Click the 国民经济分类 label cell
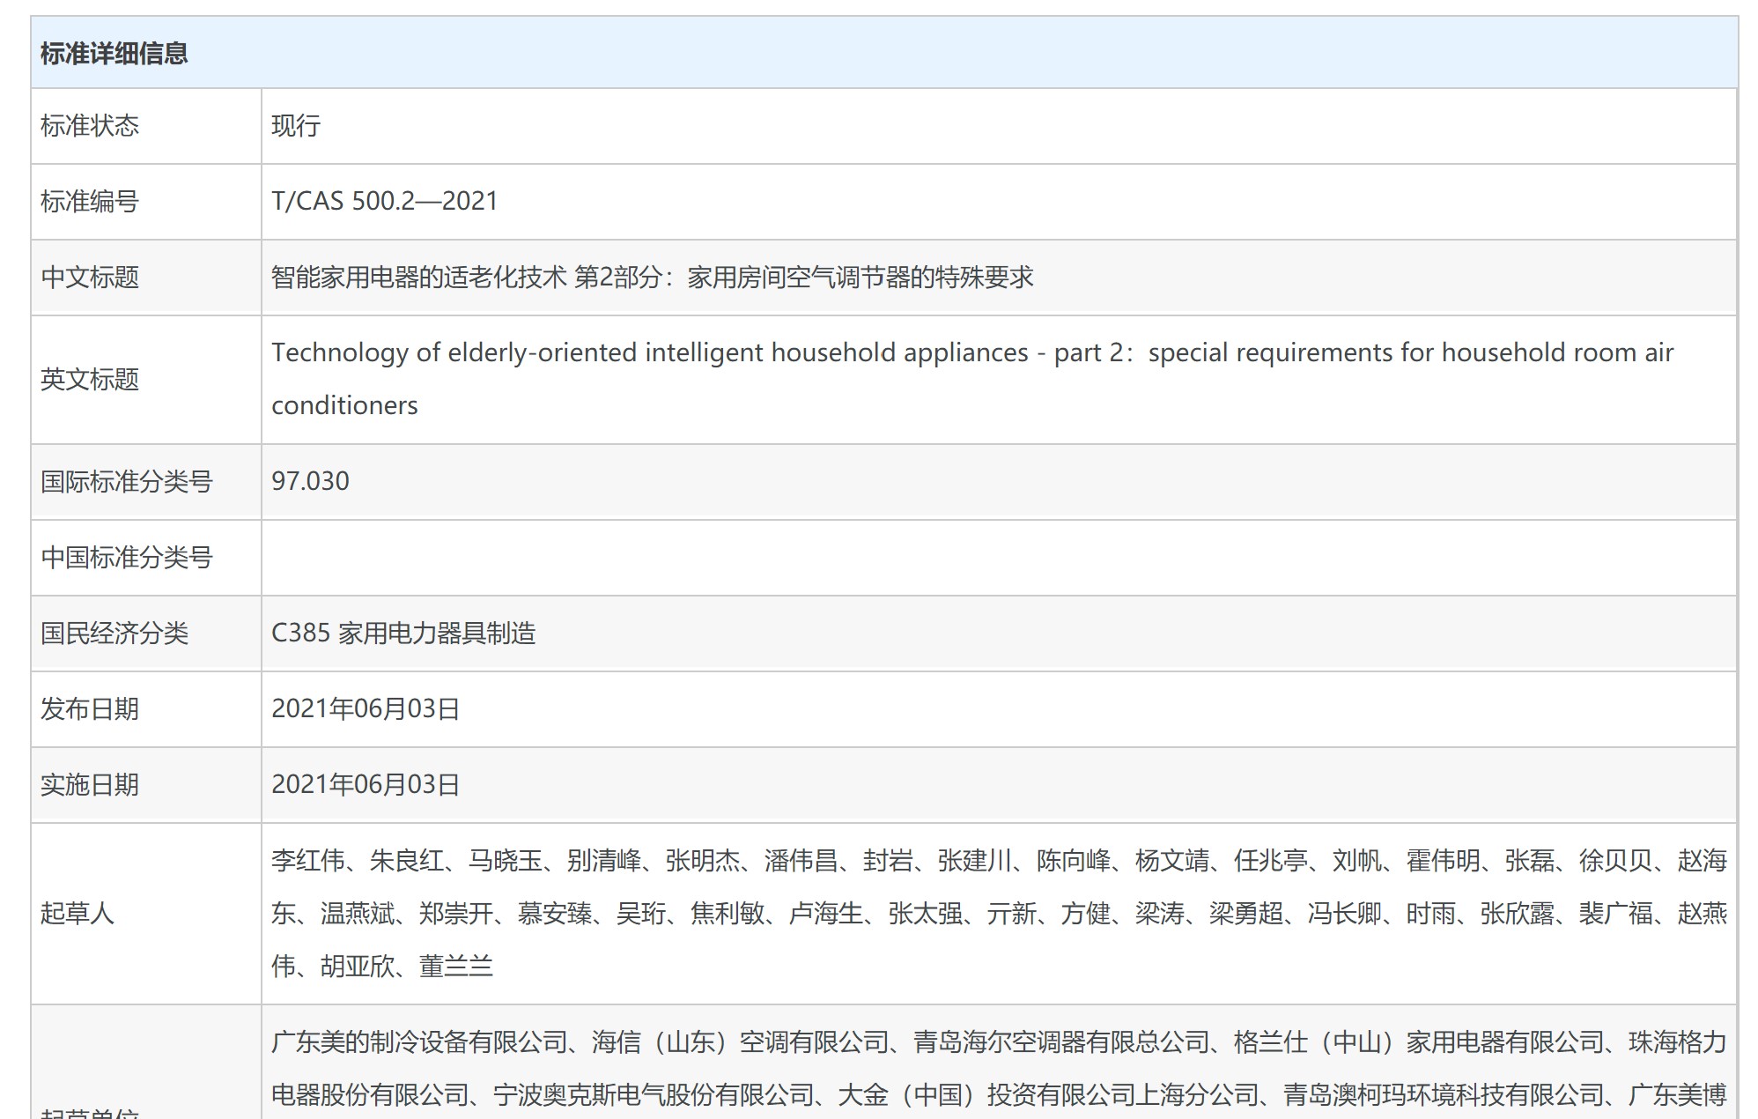 [114, 634]
